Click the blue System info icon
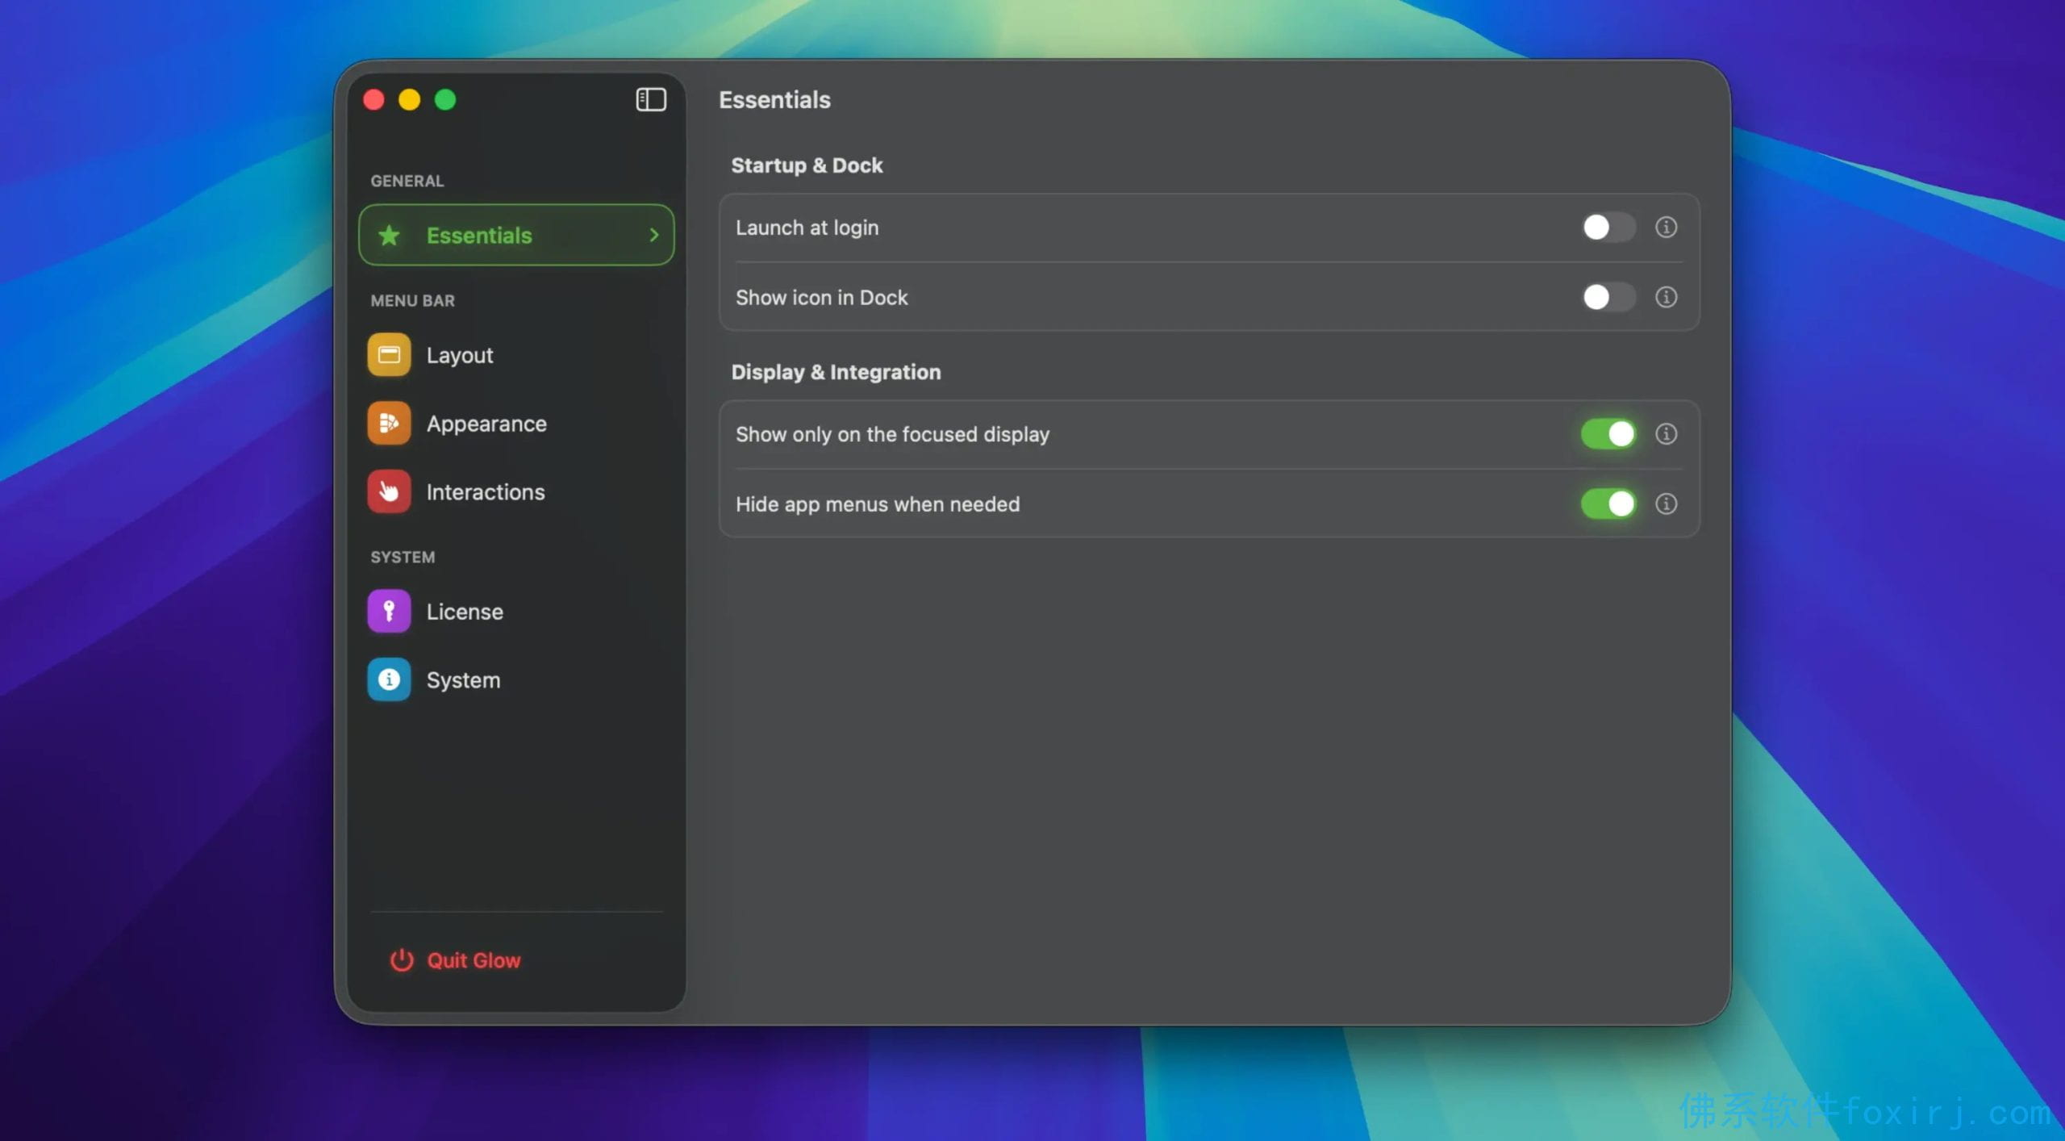The height and width of the screenshot is (1141, 2065). (389, 679)
